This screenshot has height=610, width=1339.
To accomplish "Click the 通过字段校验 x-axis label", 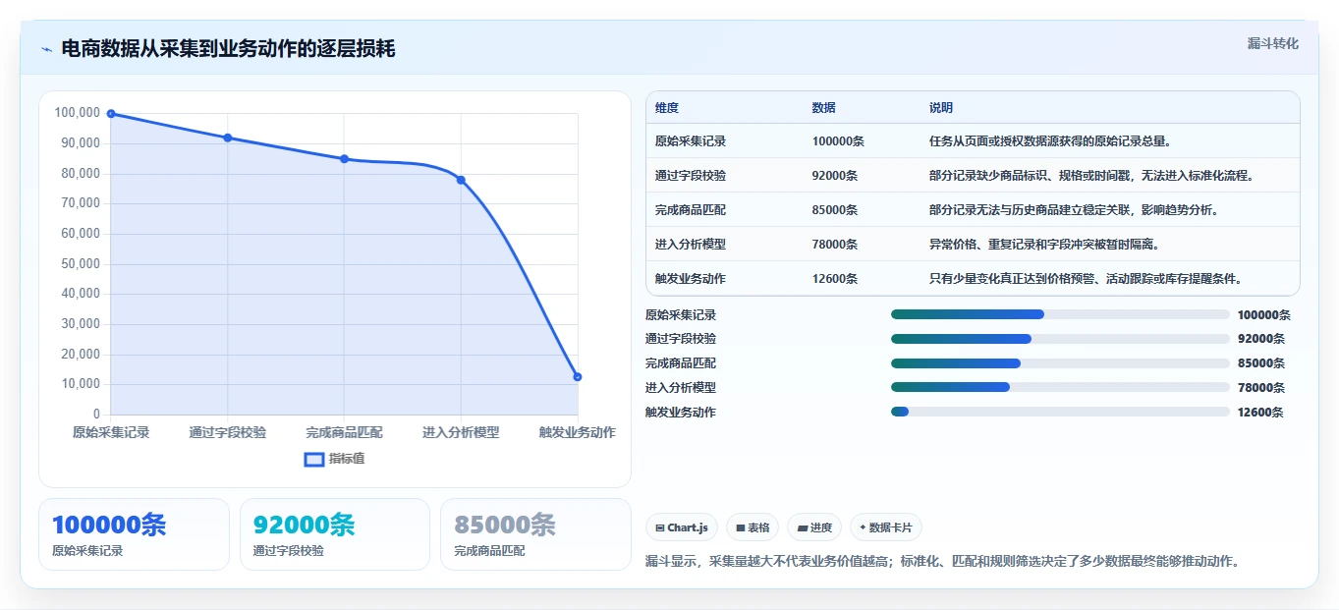I will 228,432.
